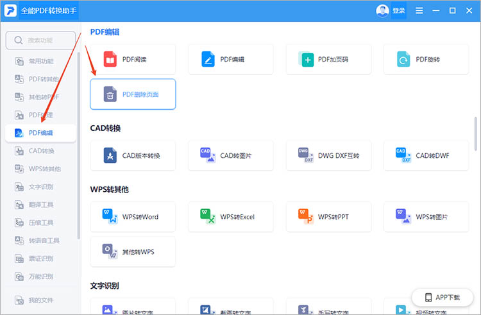Open the PDF编辑 editor card
This screenshot has width=481, height=315.
tap(231, 59)
